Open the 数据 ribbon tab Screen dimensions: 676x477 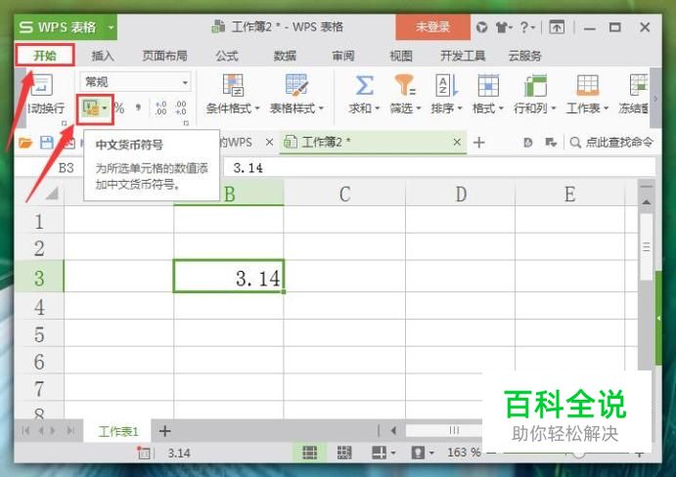[x=285, y=56]
